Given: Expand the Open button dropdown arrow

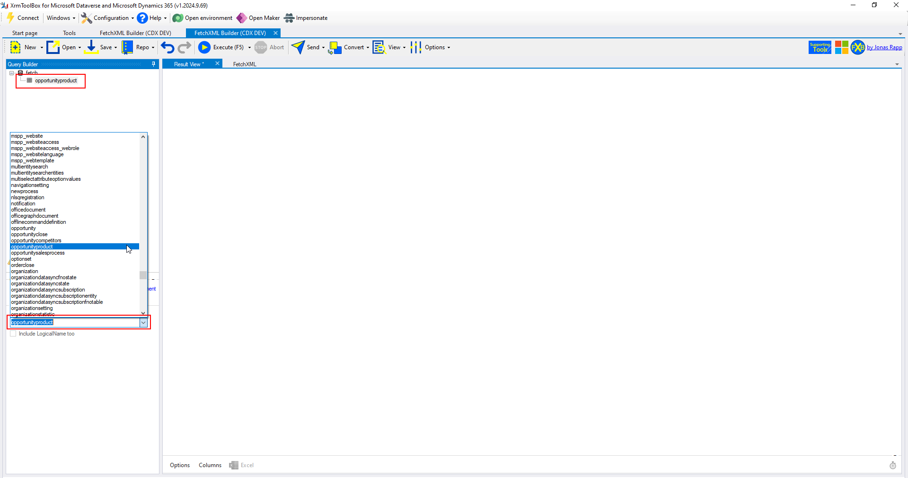Looking at the screenshot, I should [x=79, y=47].
